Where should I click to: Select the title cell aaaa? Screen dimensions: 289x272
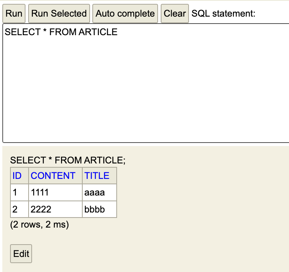point(99,192)
